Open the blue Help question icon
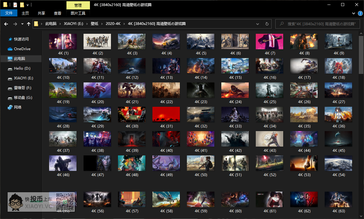Screen dimensions: 364x219 pos(360,13)
